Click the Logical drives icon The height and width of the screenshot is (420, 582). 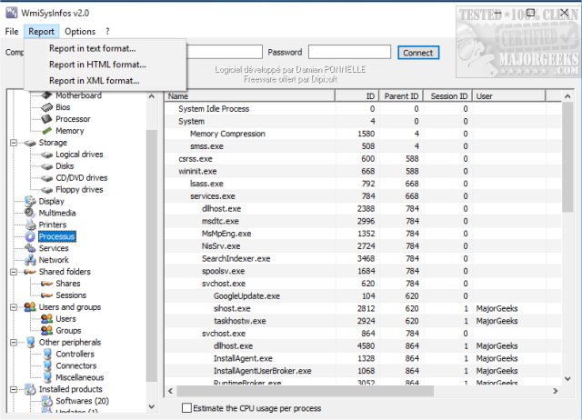tap(46, 155)
